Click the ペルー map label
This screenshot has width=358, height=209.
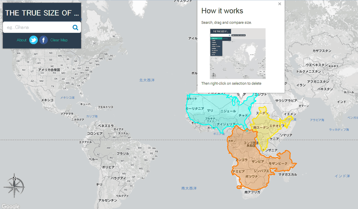point(93,159)
